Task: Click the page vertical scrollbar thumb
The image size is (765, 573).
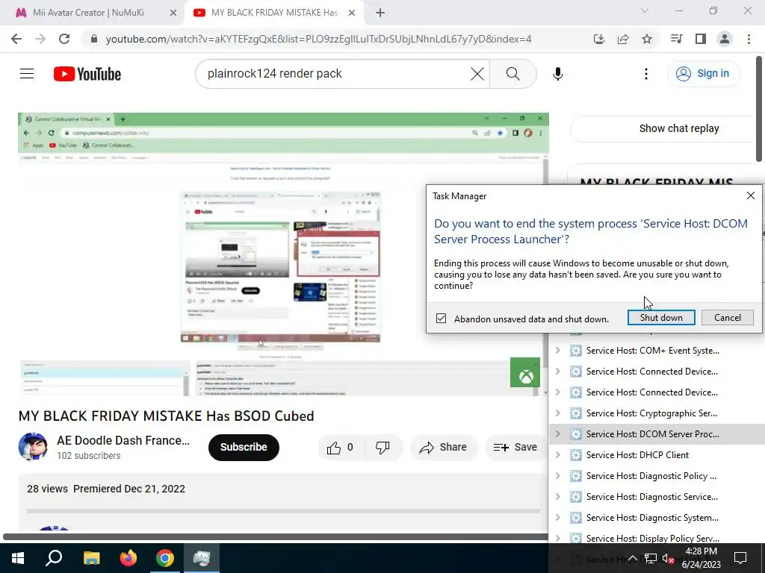Action: pos(759,108)
